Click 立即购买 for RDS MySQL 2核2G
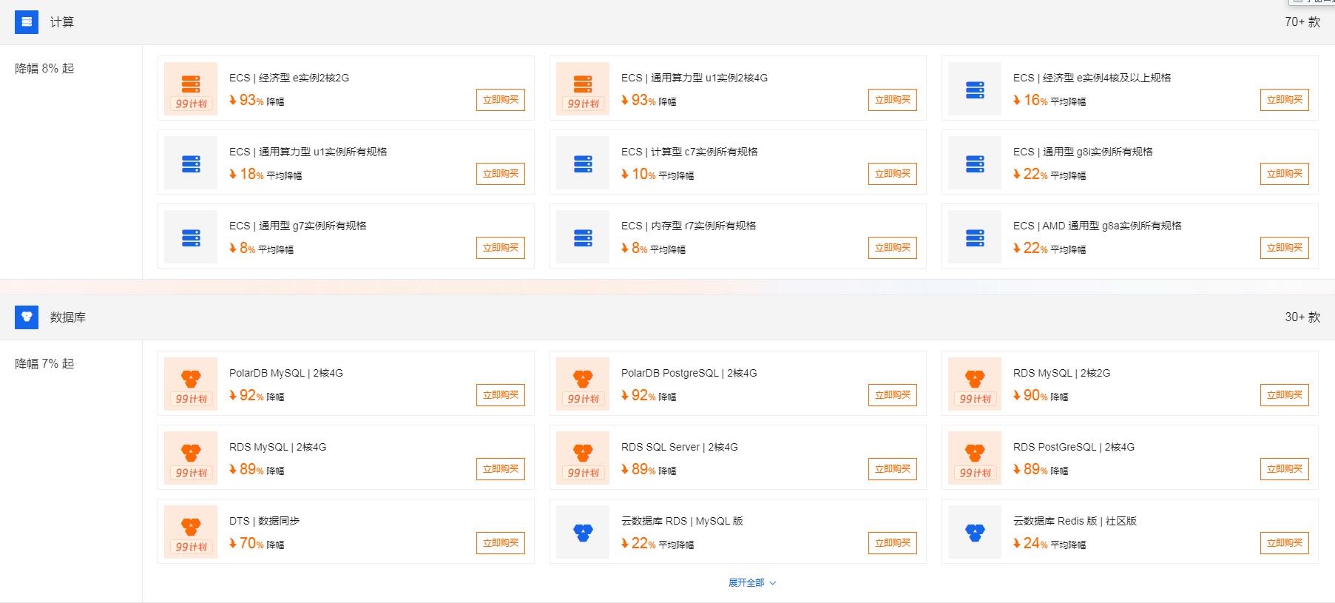Viewport: 1335px width, 603px height. pos(1285,395)
